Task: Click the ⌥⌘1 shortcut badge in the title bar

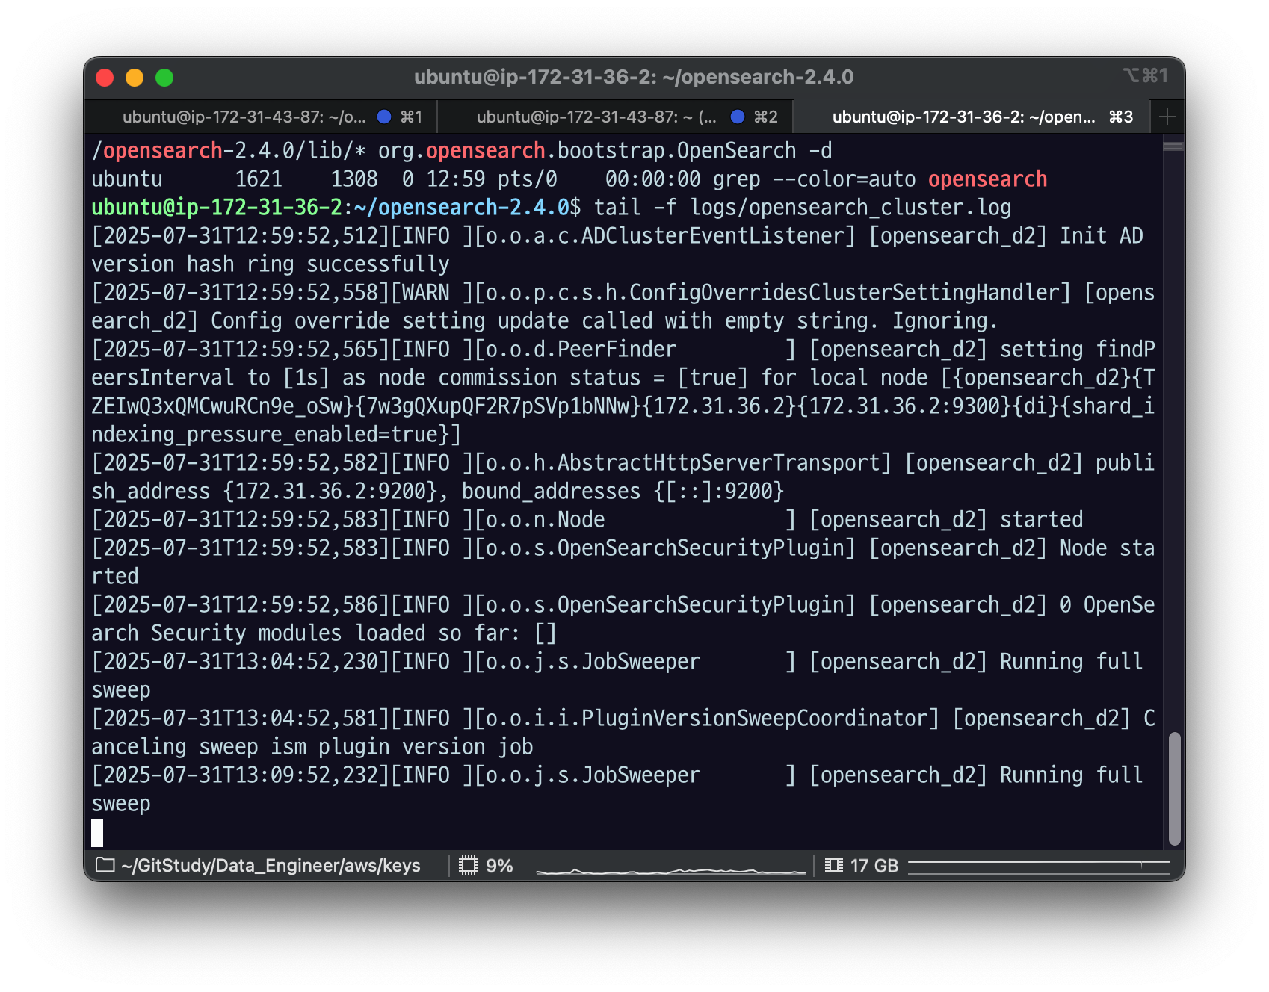Action: click(1145, 75)
